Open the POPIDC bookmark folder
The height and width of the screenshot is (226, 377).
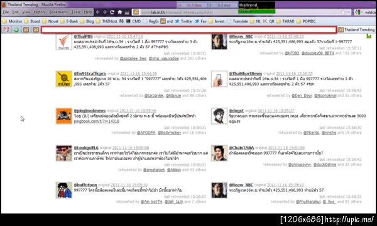point(306,21)
